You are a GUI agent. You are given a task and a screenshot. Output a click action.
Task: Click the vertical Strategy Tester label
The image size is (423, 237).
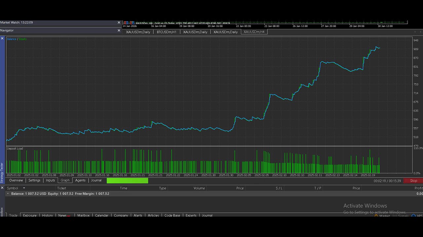coord(2,173)
